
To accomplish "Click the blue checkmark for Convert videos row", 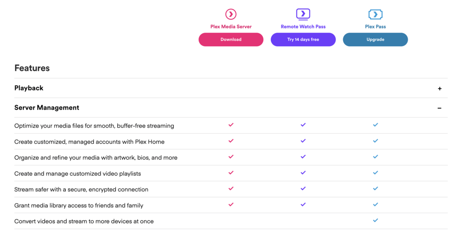I will click(x=375, y=220).
